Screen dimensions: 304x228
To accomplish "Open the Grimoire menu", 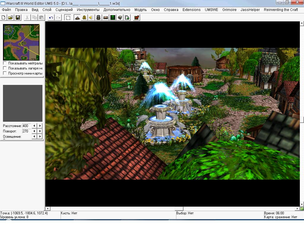I will tap(229, 10).
